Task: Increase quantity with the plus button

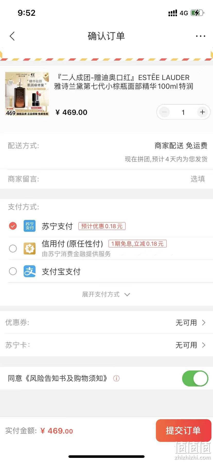Action: click(202, 112)
